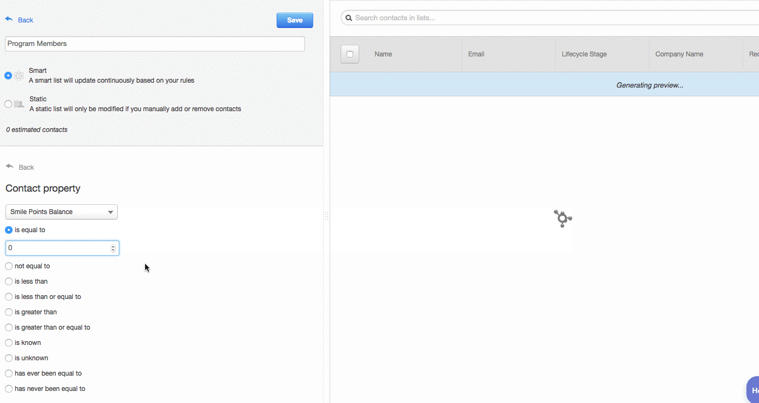Choose the 'is greater than' option
The height and width of the screenshot is (403, 759).
pos(9,312)
